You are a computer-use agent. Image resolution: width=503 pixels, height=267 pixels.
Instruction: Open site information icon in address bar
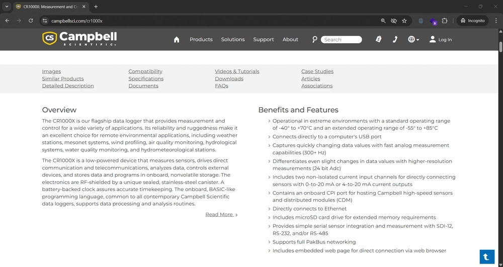click(45, 21)
